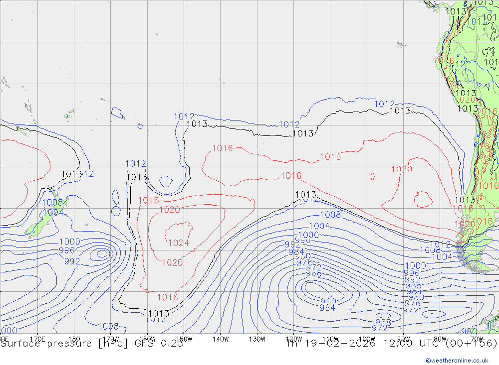Click the 80W longitude label
The height and width of the screenshot is (365, 499).
click(x=440, y=339)
